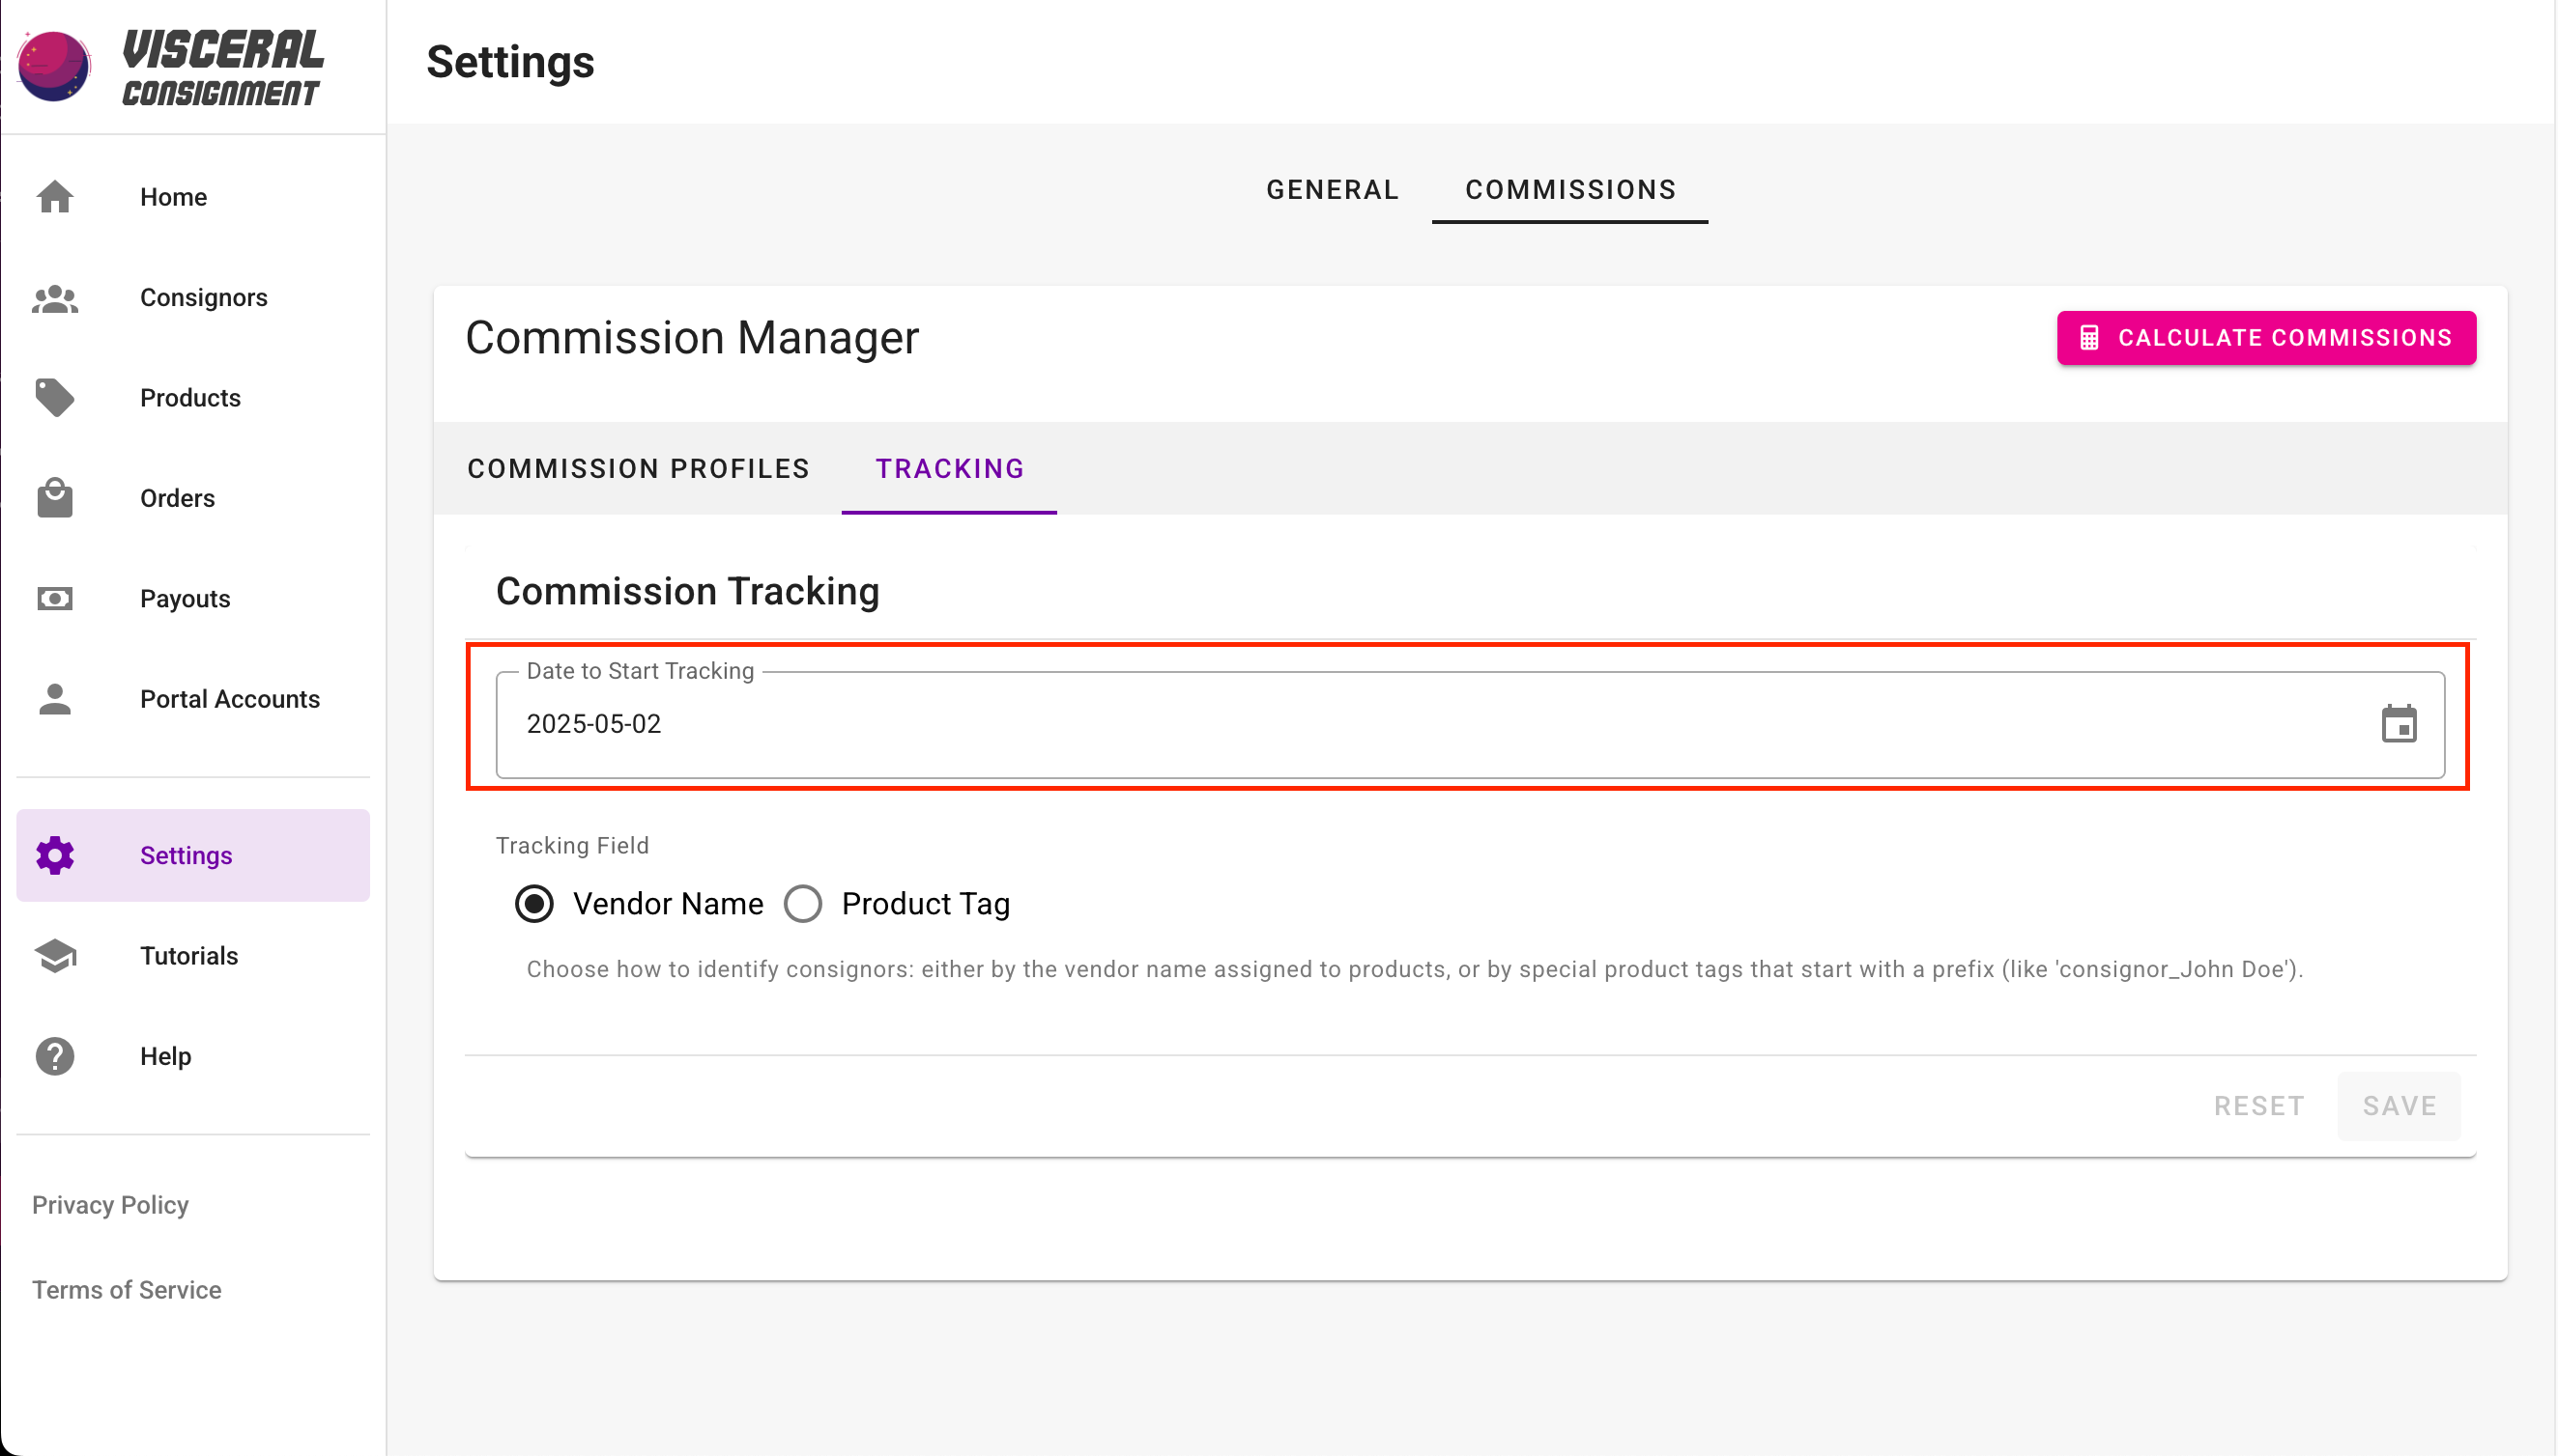Switch to the General settings tab
2558x1456 pixels.
1332,190
